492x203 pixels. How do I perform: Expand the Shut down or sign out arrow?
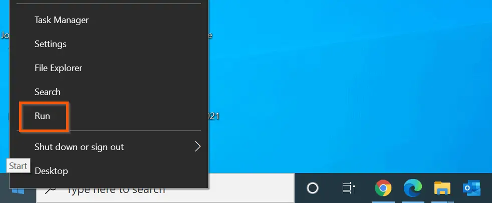[x=197, y=146]
